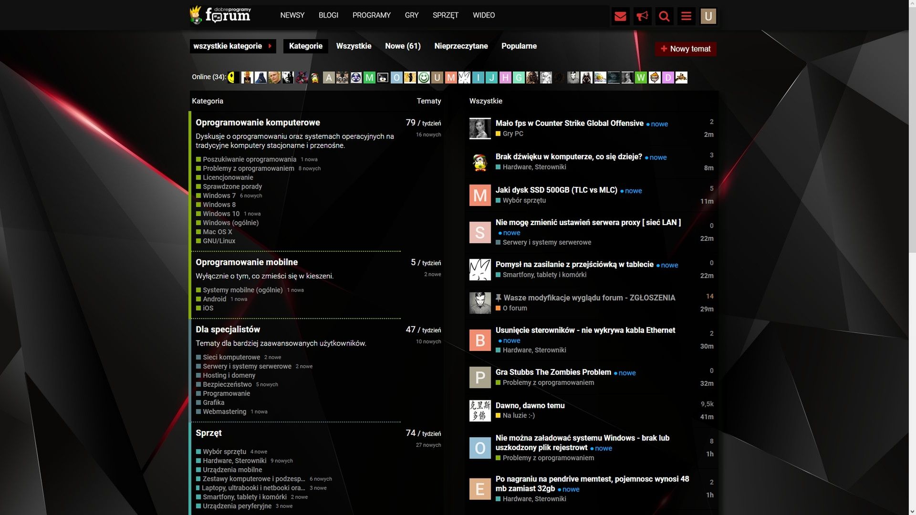Open the 'PROGRAMY' menu item
Viewport: 916px width, 515px height.
(x=371, y=15)
